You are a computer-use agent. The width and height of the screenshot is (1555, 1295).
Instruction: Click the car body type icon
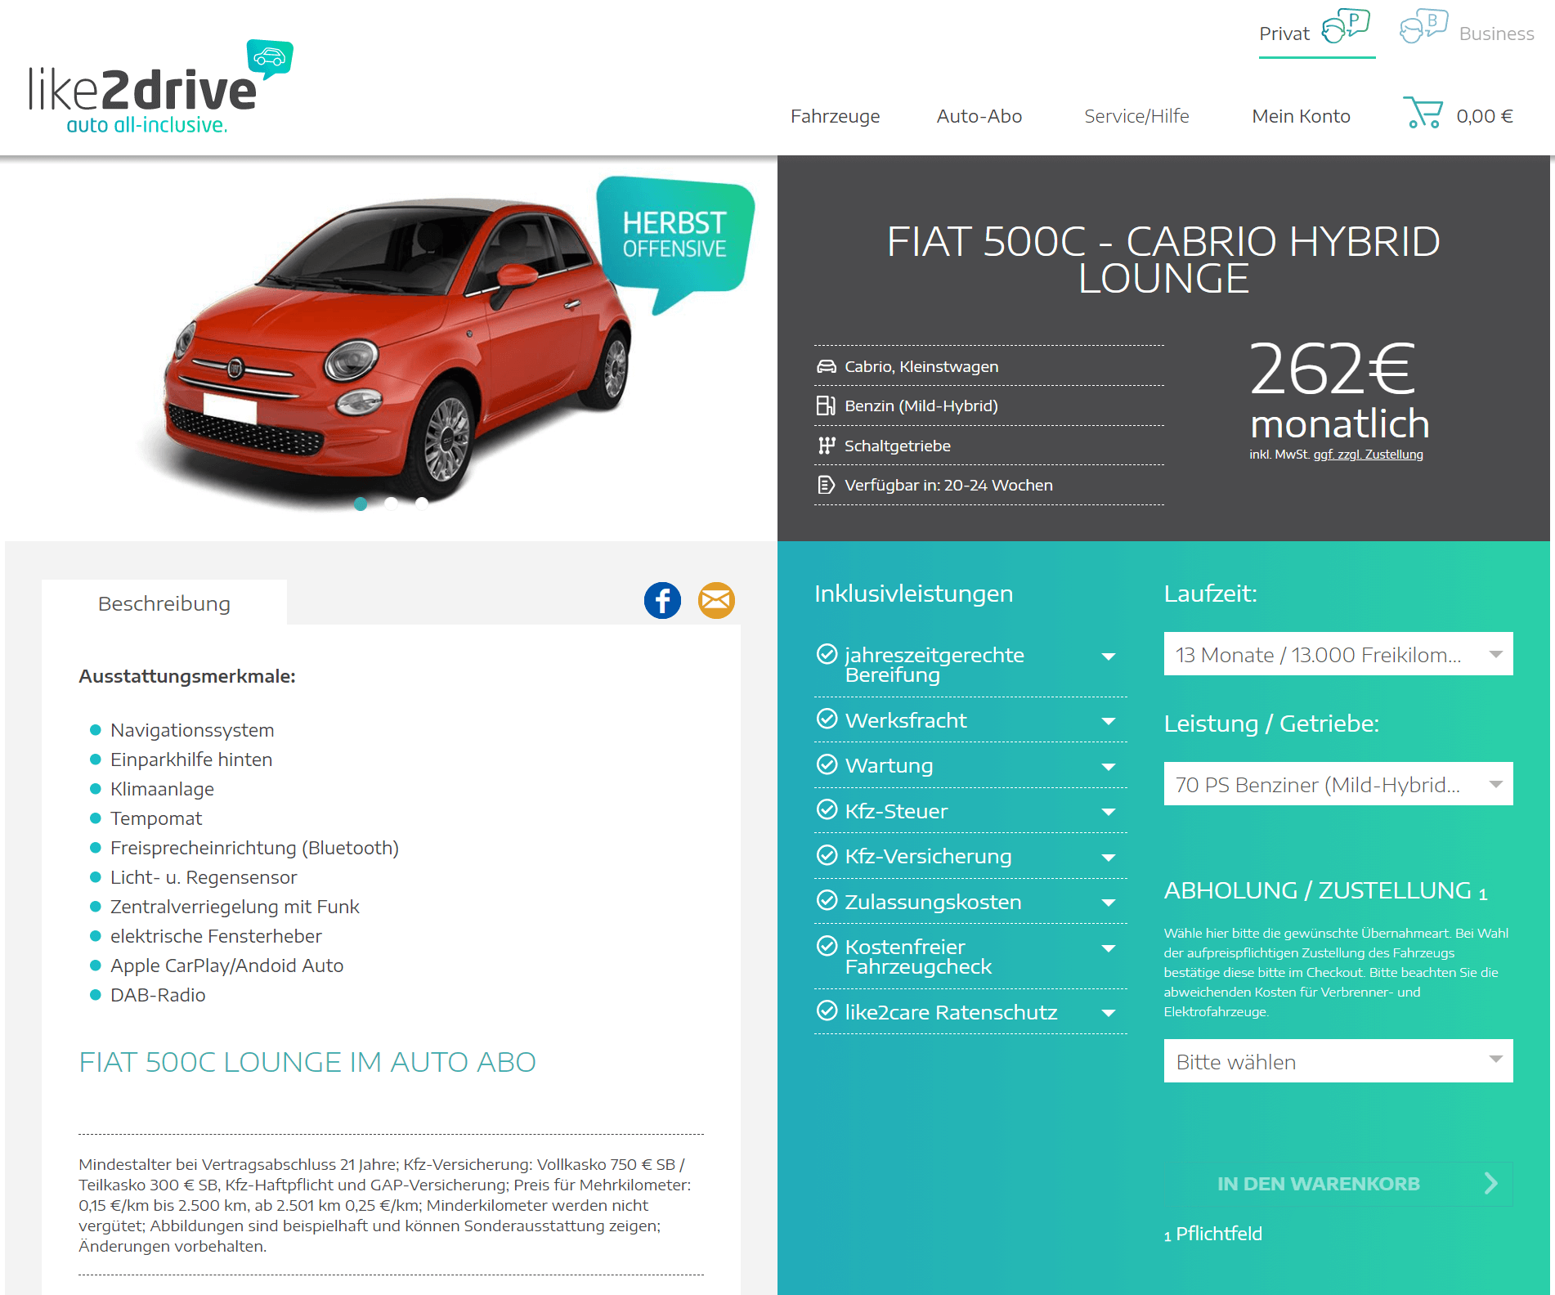827,366
